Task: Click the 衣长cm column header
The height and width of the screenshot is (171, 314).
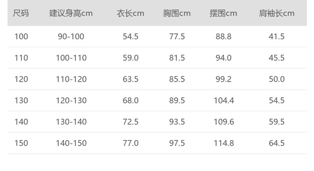Action: [130, 13]
